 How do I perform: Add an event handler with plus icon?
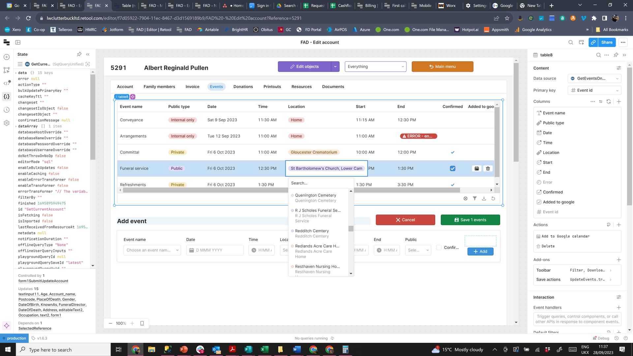(619, 308)
